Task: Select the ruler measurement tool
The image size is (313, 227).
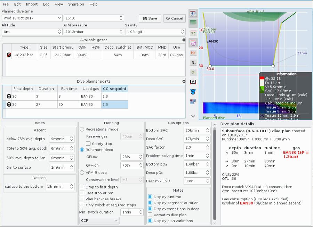Action: pos(193,83)
